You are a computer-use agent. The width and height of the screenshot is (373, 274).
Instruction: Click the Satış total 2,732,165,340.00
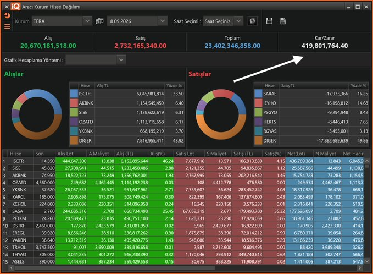pyautogui.click(x=140, y=46)
